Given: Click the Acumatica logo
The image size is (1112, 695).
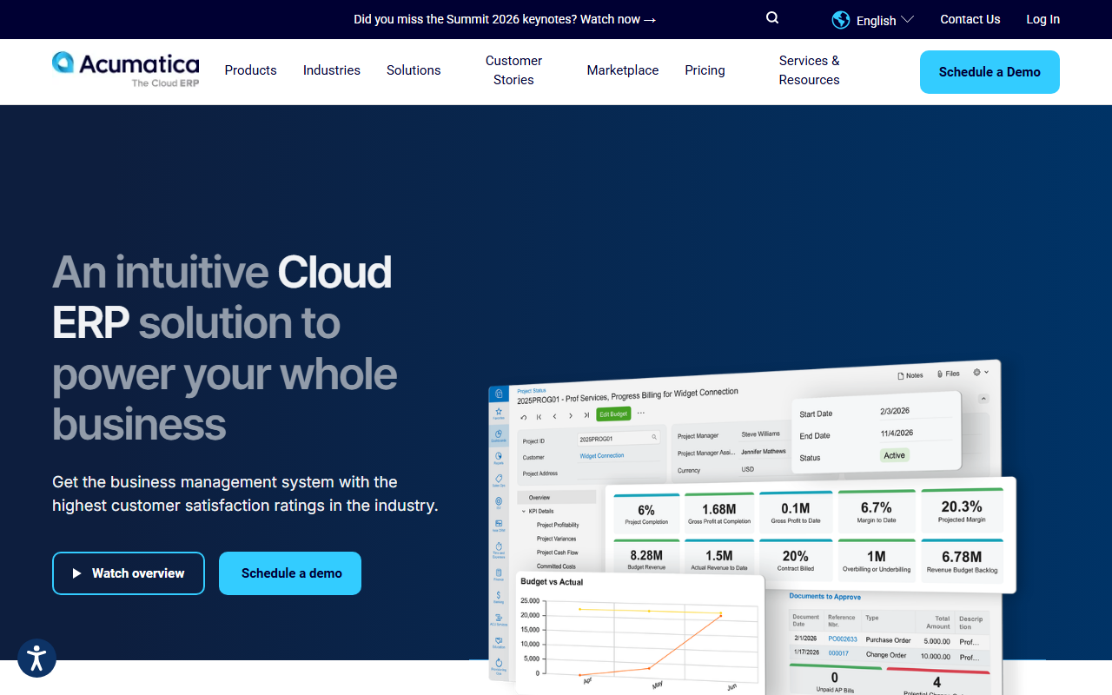Looking at the screenshot, I should click(x=125, y=69).
